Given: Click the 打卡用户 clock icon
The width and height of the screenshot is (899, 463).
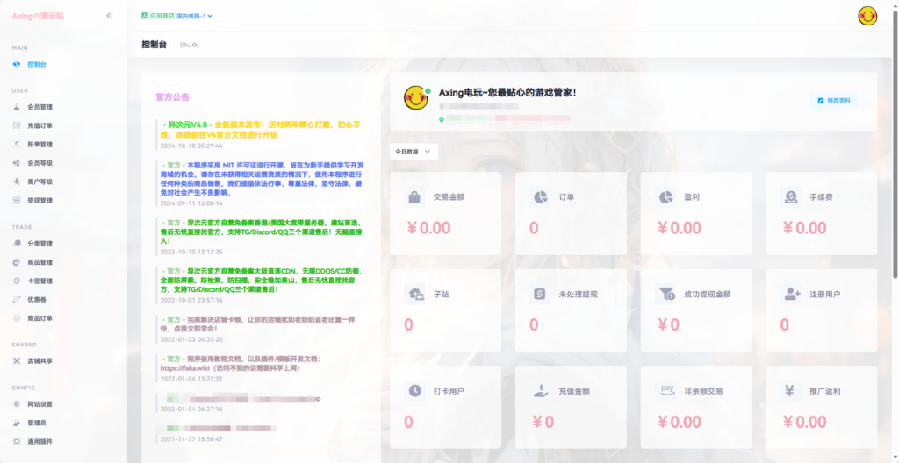Looking at the screenshot, I should pos(414,391).
